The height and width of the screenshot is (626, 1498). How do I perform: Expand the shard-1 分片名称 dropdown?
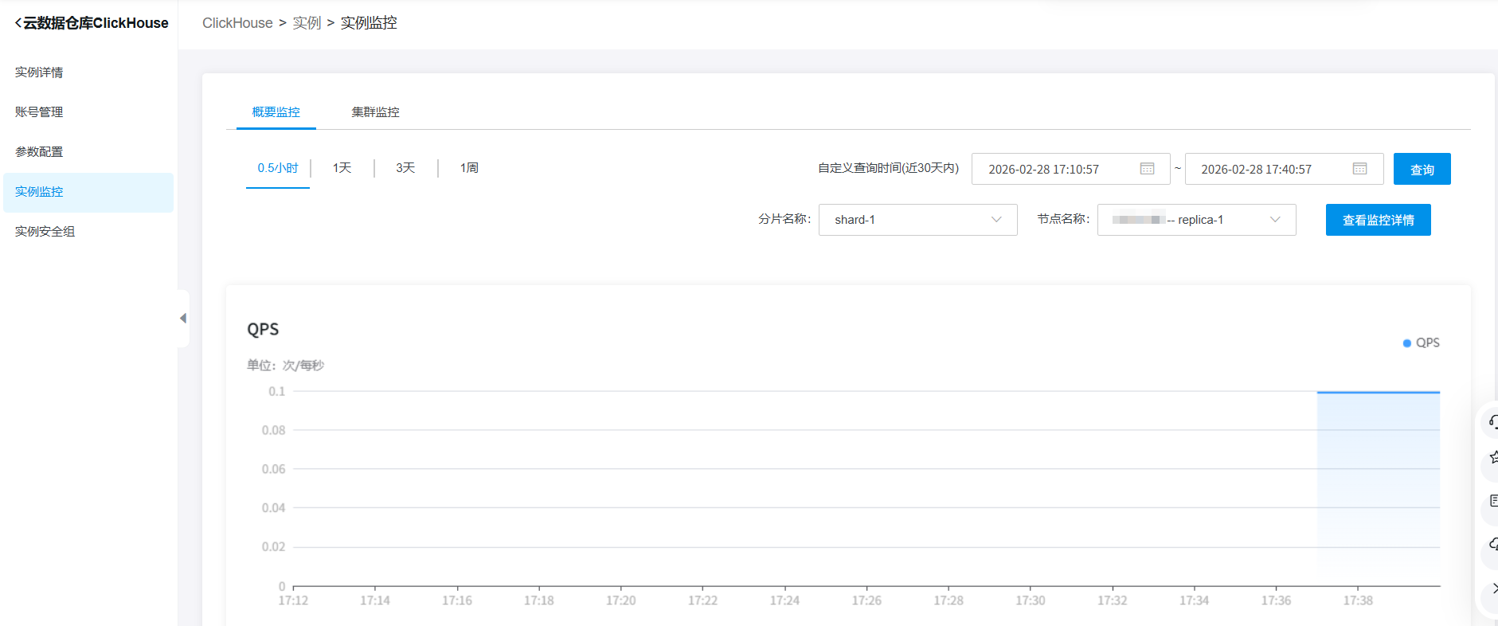(917, 220)
